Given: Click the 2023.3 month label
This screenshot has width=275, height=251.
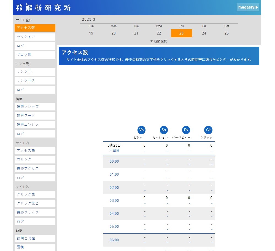Looking at the screenshot, I should (x=88, y=20).
